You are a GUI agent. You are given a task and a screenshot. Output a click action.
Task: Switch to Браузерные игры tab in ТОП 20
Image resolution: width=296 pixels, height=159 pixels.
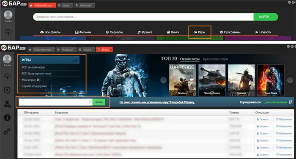[x=215, y=59]
